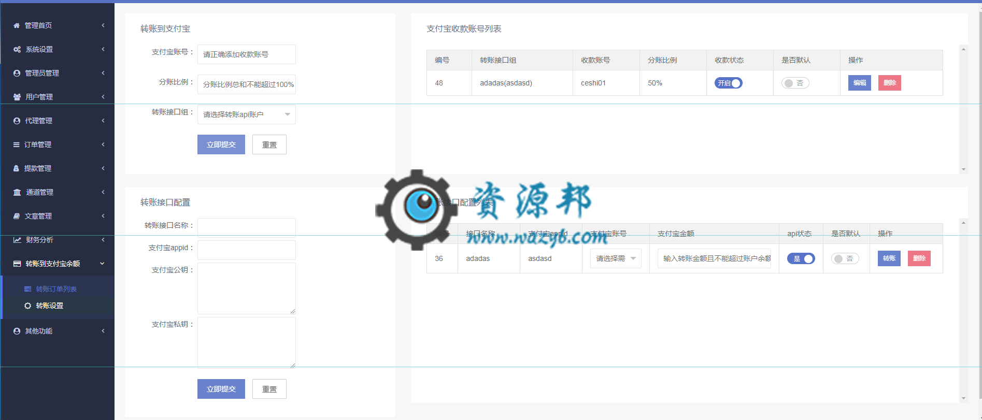
Task: Toggle the 开启 收款状态 switch for ceshi01
Action: (x=729, y=83)
